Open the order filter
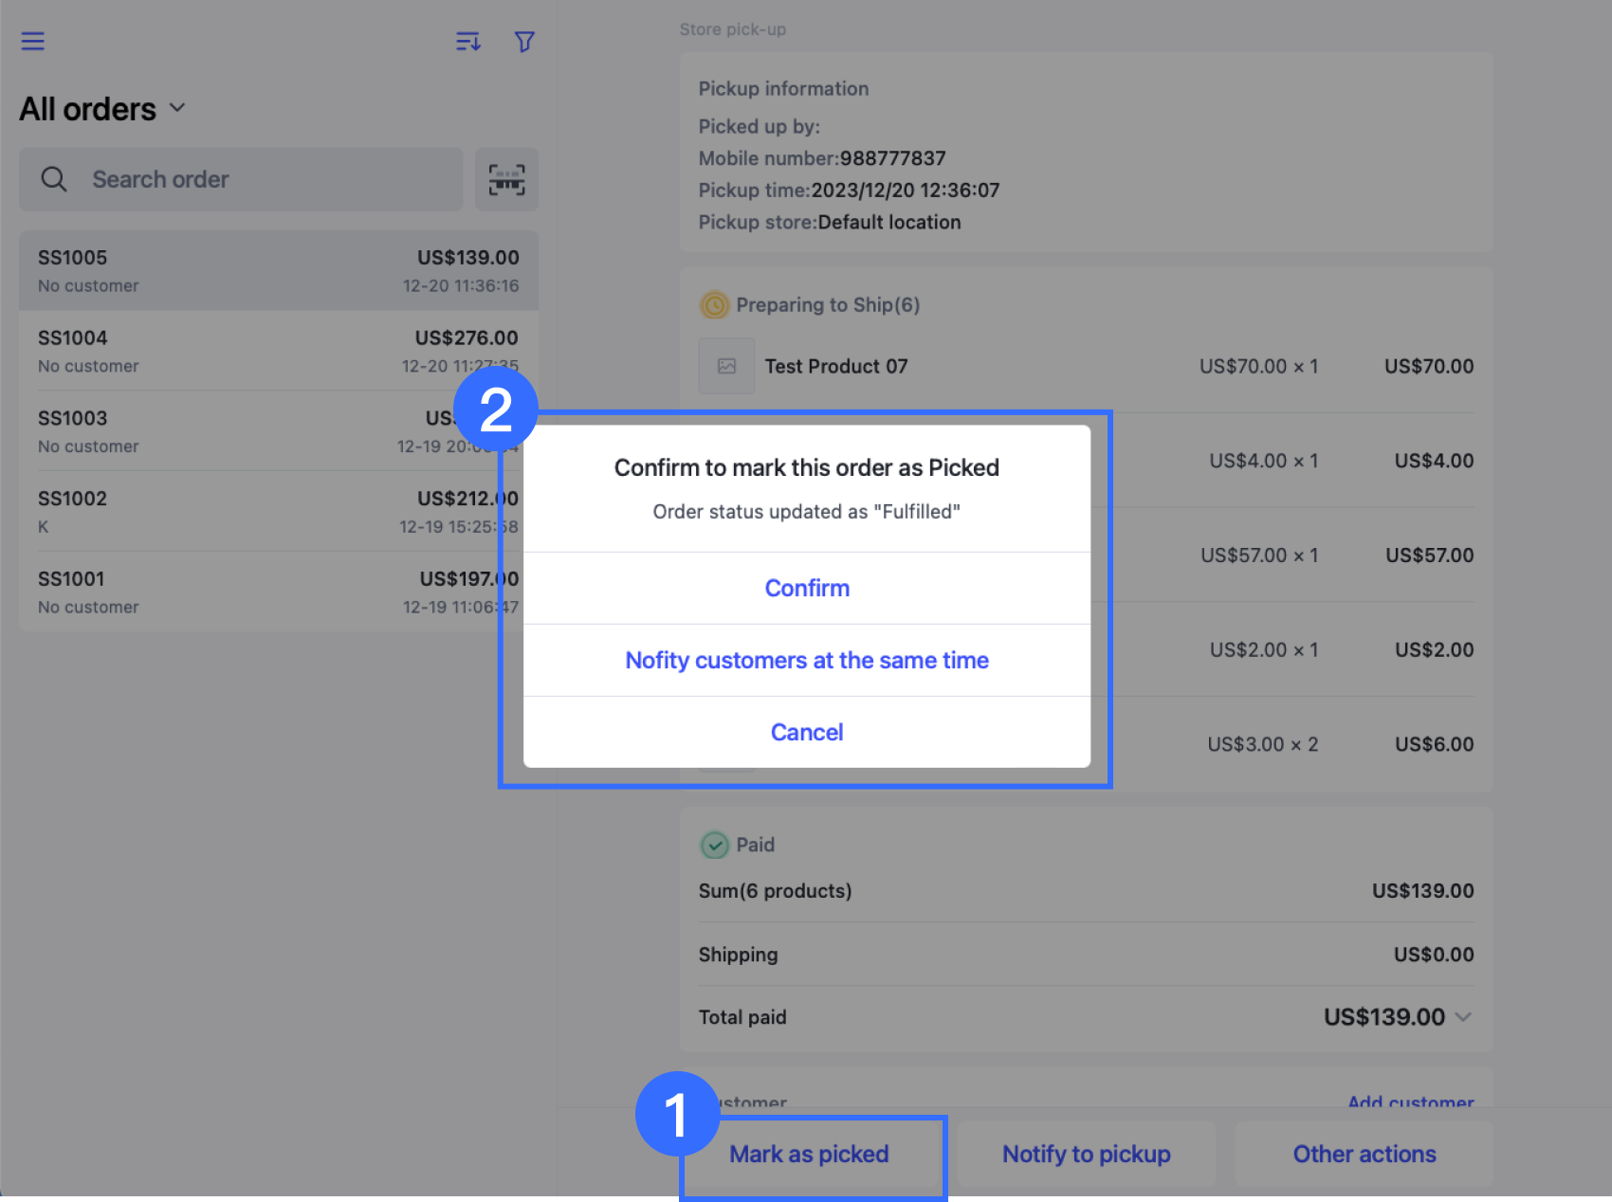This screenshot has width=1612, height=1202. tap(524, 41)
